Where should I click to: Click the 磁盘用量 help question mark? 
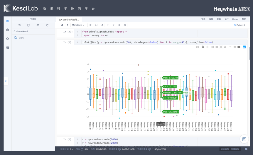[119, 149]
